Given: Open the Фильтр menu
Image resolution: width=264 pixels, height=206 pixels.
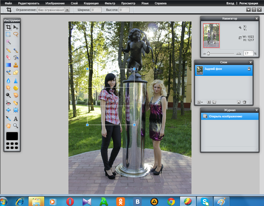Looking at the screenshot, I should coord(110,3).
